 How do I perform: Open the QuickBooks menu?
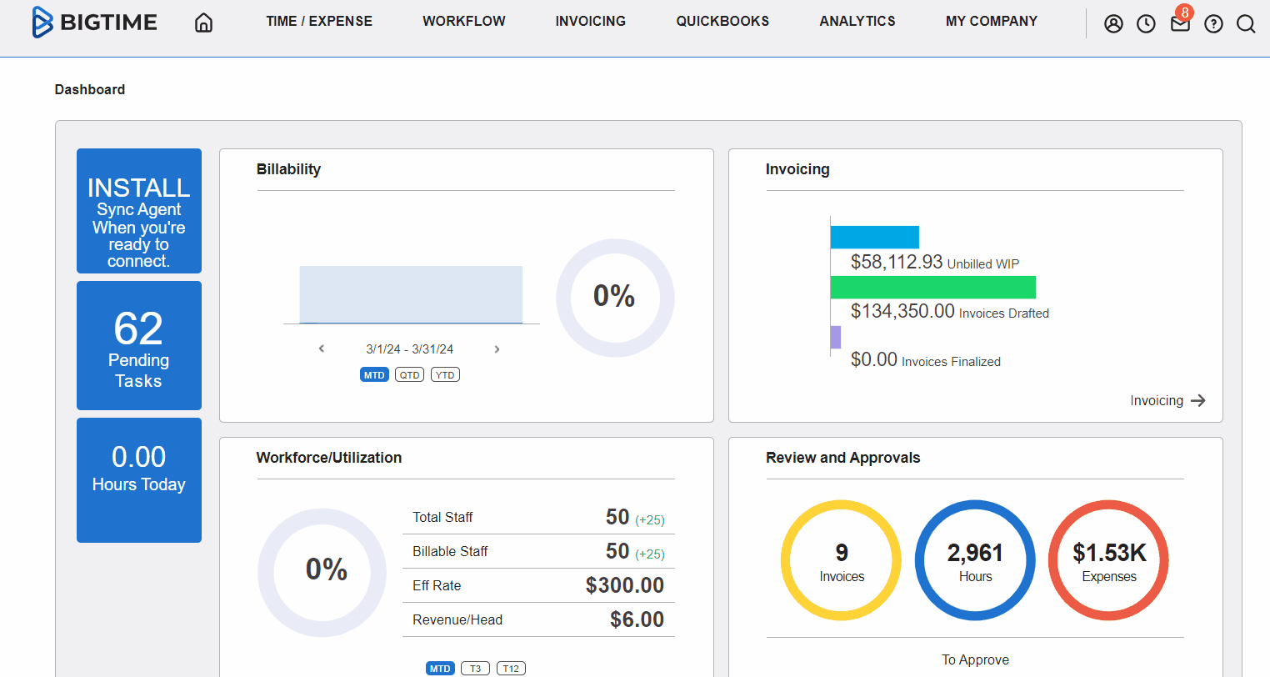[x=722, y=22]
